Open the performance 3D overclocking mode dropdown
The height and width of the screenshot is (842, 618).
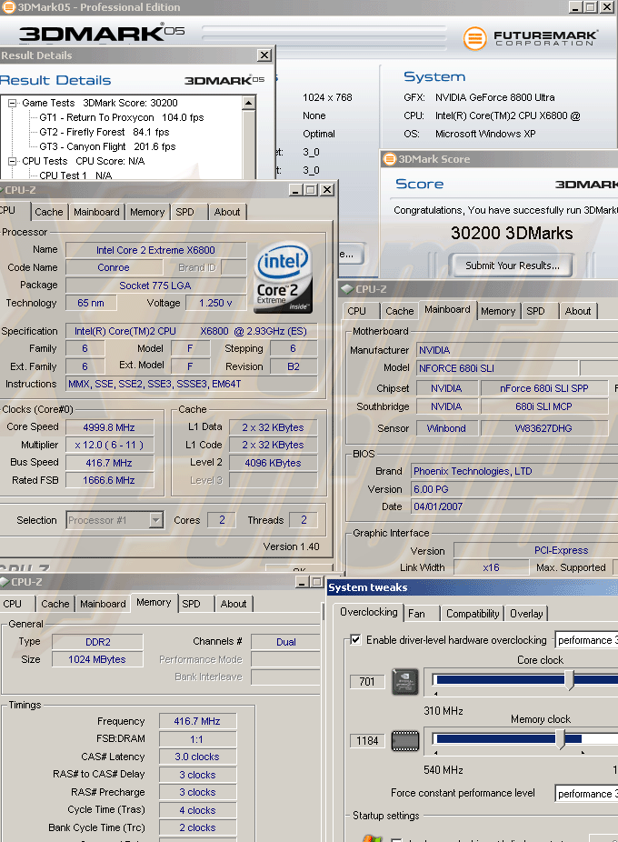[x=586, y=640]
